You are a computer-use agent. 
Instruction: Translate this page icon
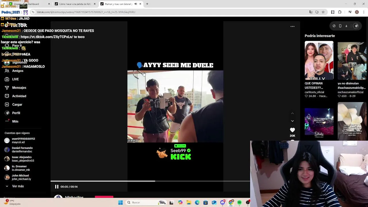(311, 12)
